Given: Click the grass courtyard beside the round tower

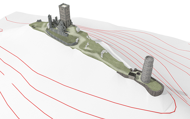Looking at the screenshot, I should click(156, 85).
